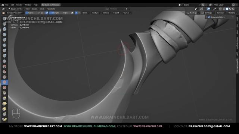Image resolution: width=239 pixels, height=134 pixels.
Task: Select the Flatten brush tool
Action: (x=4, y=72)
